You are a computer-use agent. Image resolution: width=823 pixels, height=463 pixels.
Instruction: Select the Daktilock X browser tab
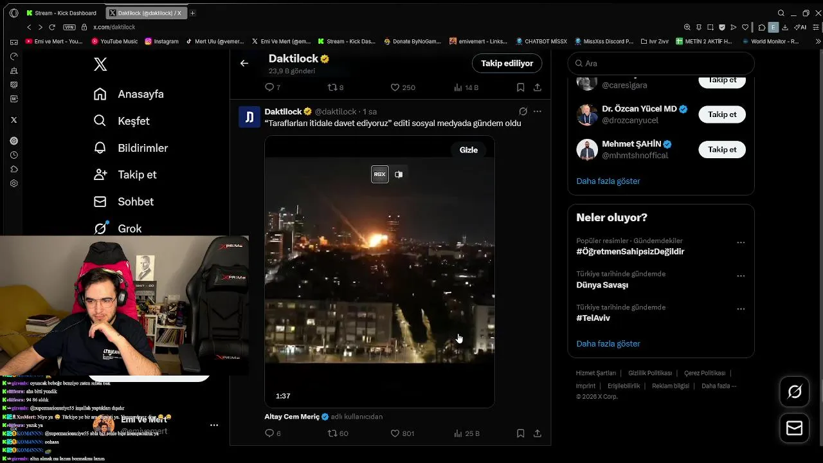click(145, 13)
